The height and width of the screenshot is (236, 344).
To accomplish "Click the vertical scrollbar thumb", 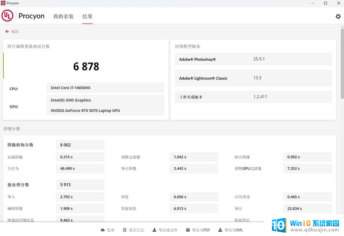I will [x=342, y=63].
